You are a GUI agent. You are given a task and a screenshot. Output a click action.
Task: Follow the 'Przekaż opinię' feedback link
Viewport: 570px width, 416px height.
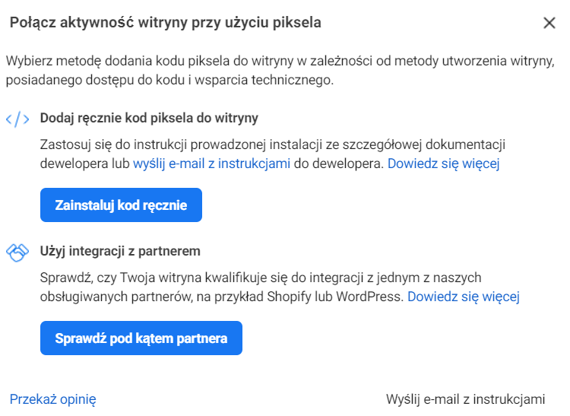52,399
